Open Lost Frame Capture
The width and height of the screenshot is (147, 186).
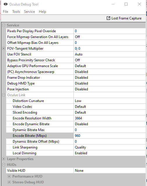tap(124, 18)
